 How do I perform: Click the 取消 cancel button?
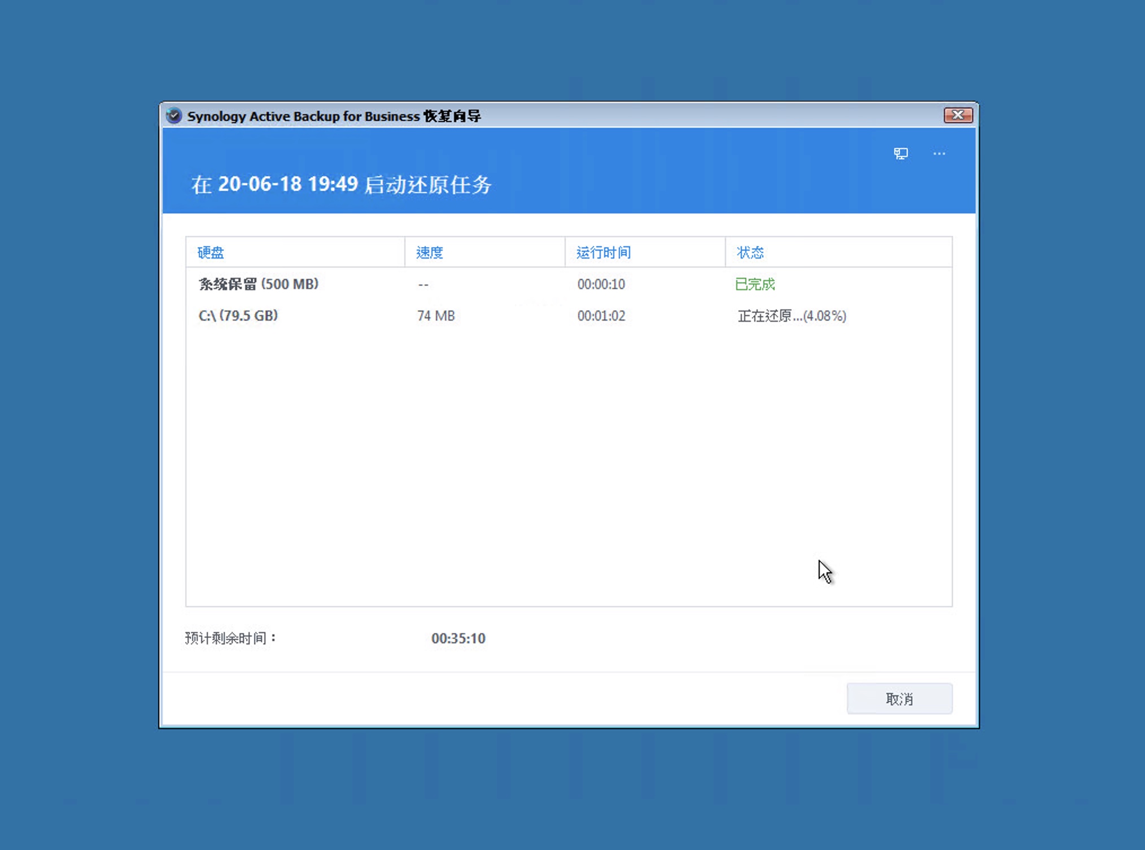click(899, 699)
